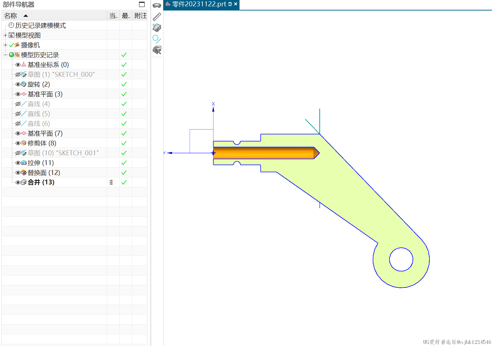Click the up-to-date checkmark for 模型历史记录
492x346 pixels.
click(124, 55)
